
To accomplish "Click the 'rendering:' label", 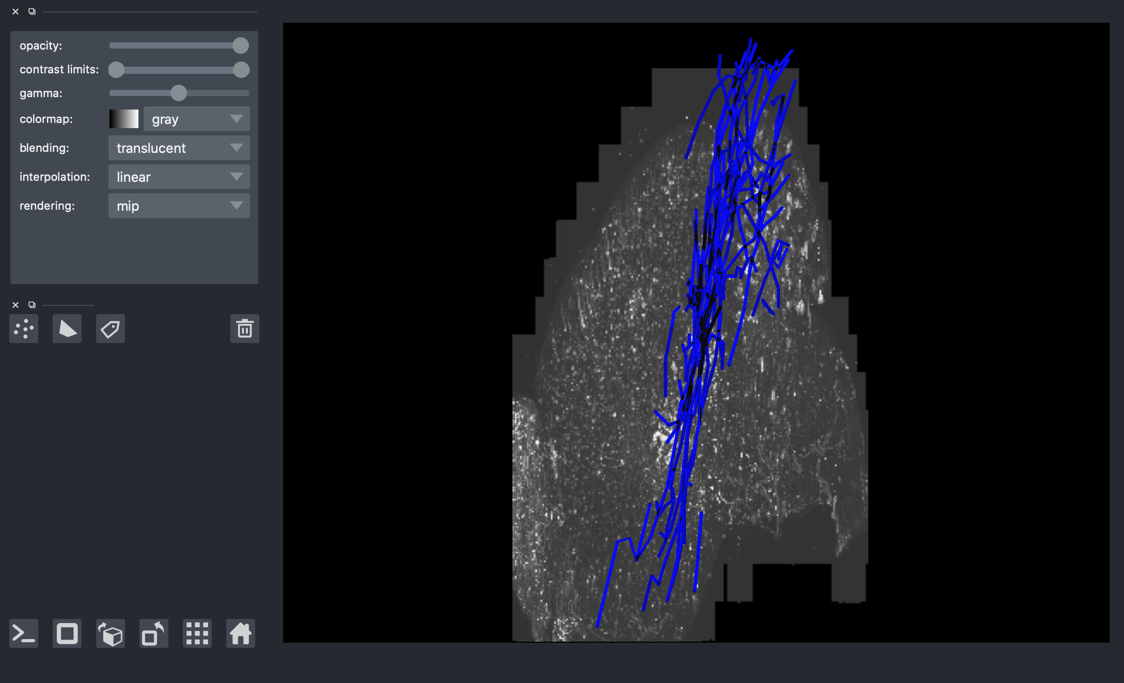I will tap(47, 206).
